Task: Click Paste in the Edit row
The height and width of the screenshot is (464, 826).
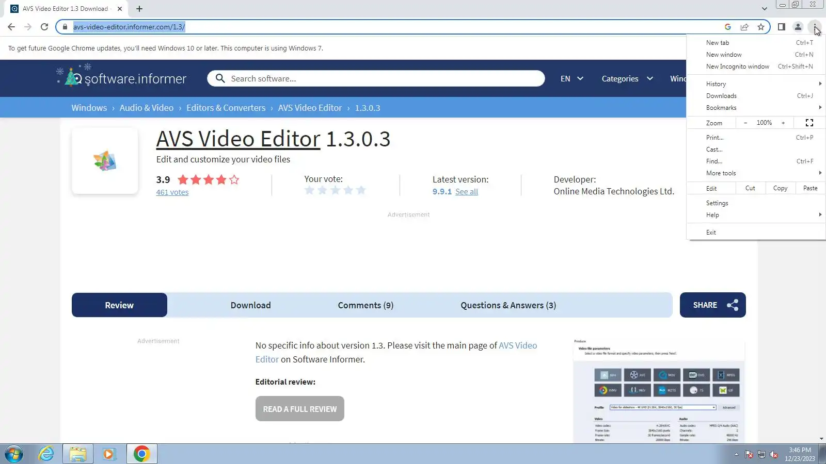Action: 811,188
